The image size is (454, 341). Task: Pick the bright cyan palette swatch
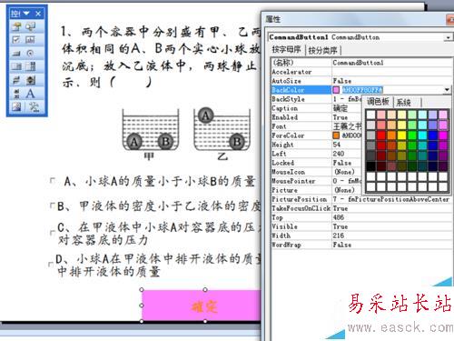click(422, 135)
